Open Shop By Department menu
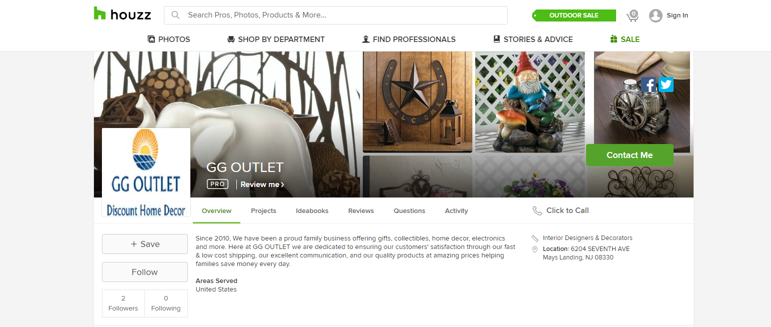Image resolution: width=771 pixels, height=327 pixels. pyautogui.click(x=276, y=39)
